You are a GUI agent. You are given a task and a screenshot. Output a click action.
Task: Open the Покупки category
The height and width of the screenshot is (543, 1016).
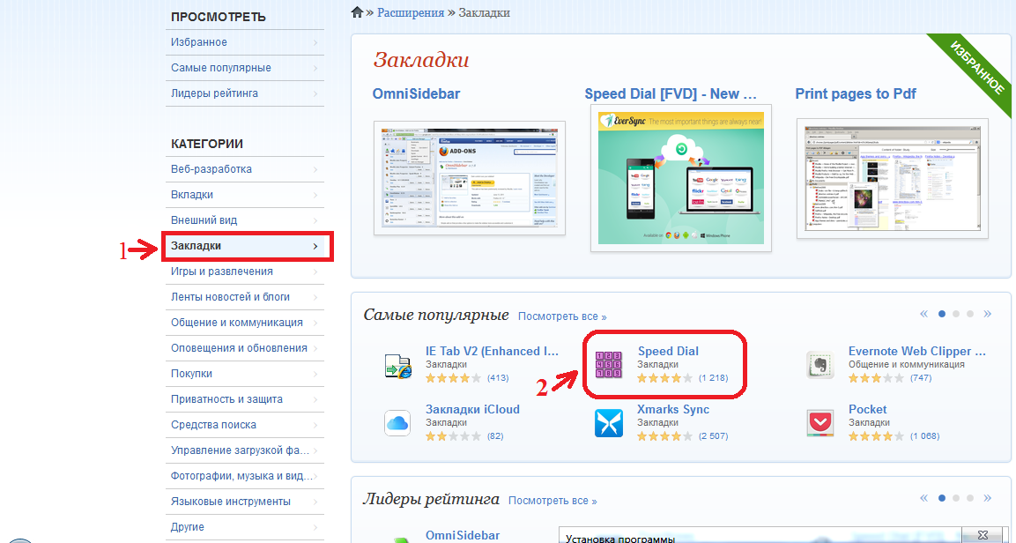point(245,374)
